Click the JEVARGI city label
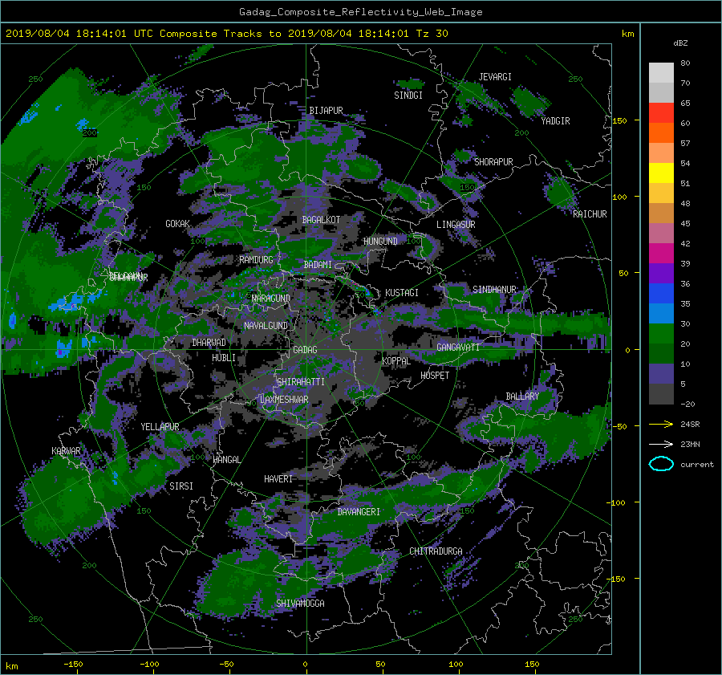Screen dimensions: 722x675 pyautogui.click(x=495, y=77)
